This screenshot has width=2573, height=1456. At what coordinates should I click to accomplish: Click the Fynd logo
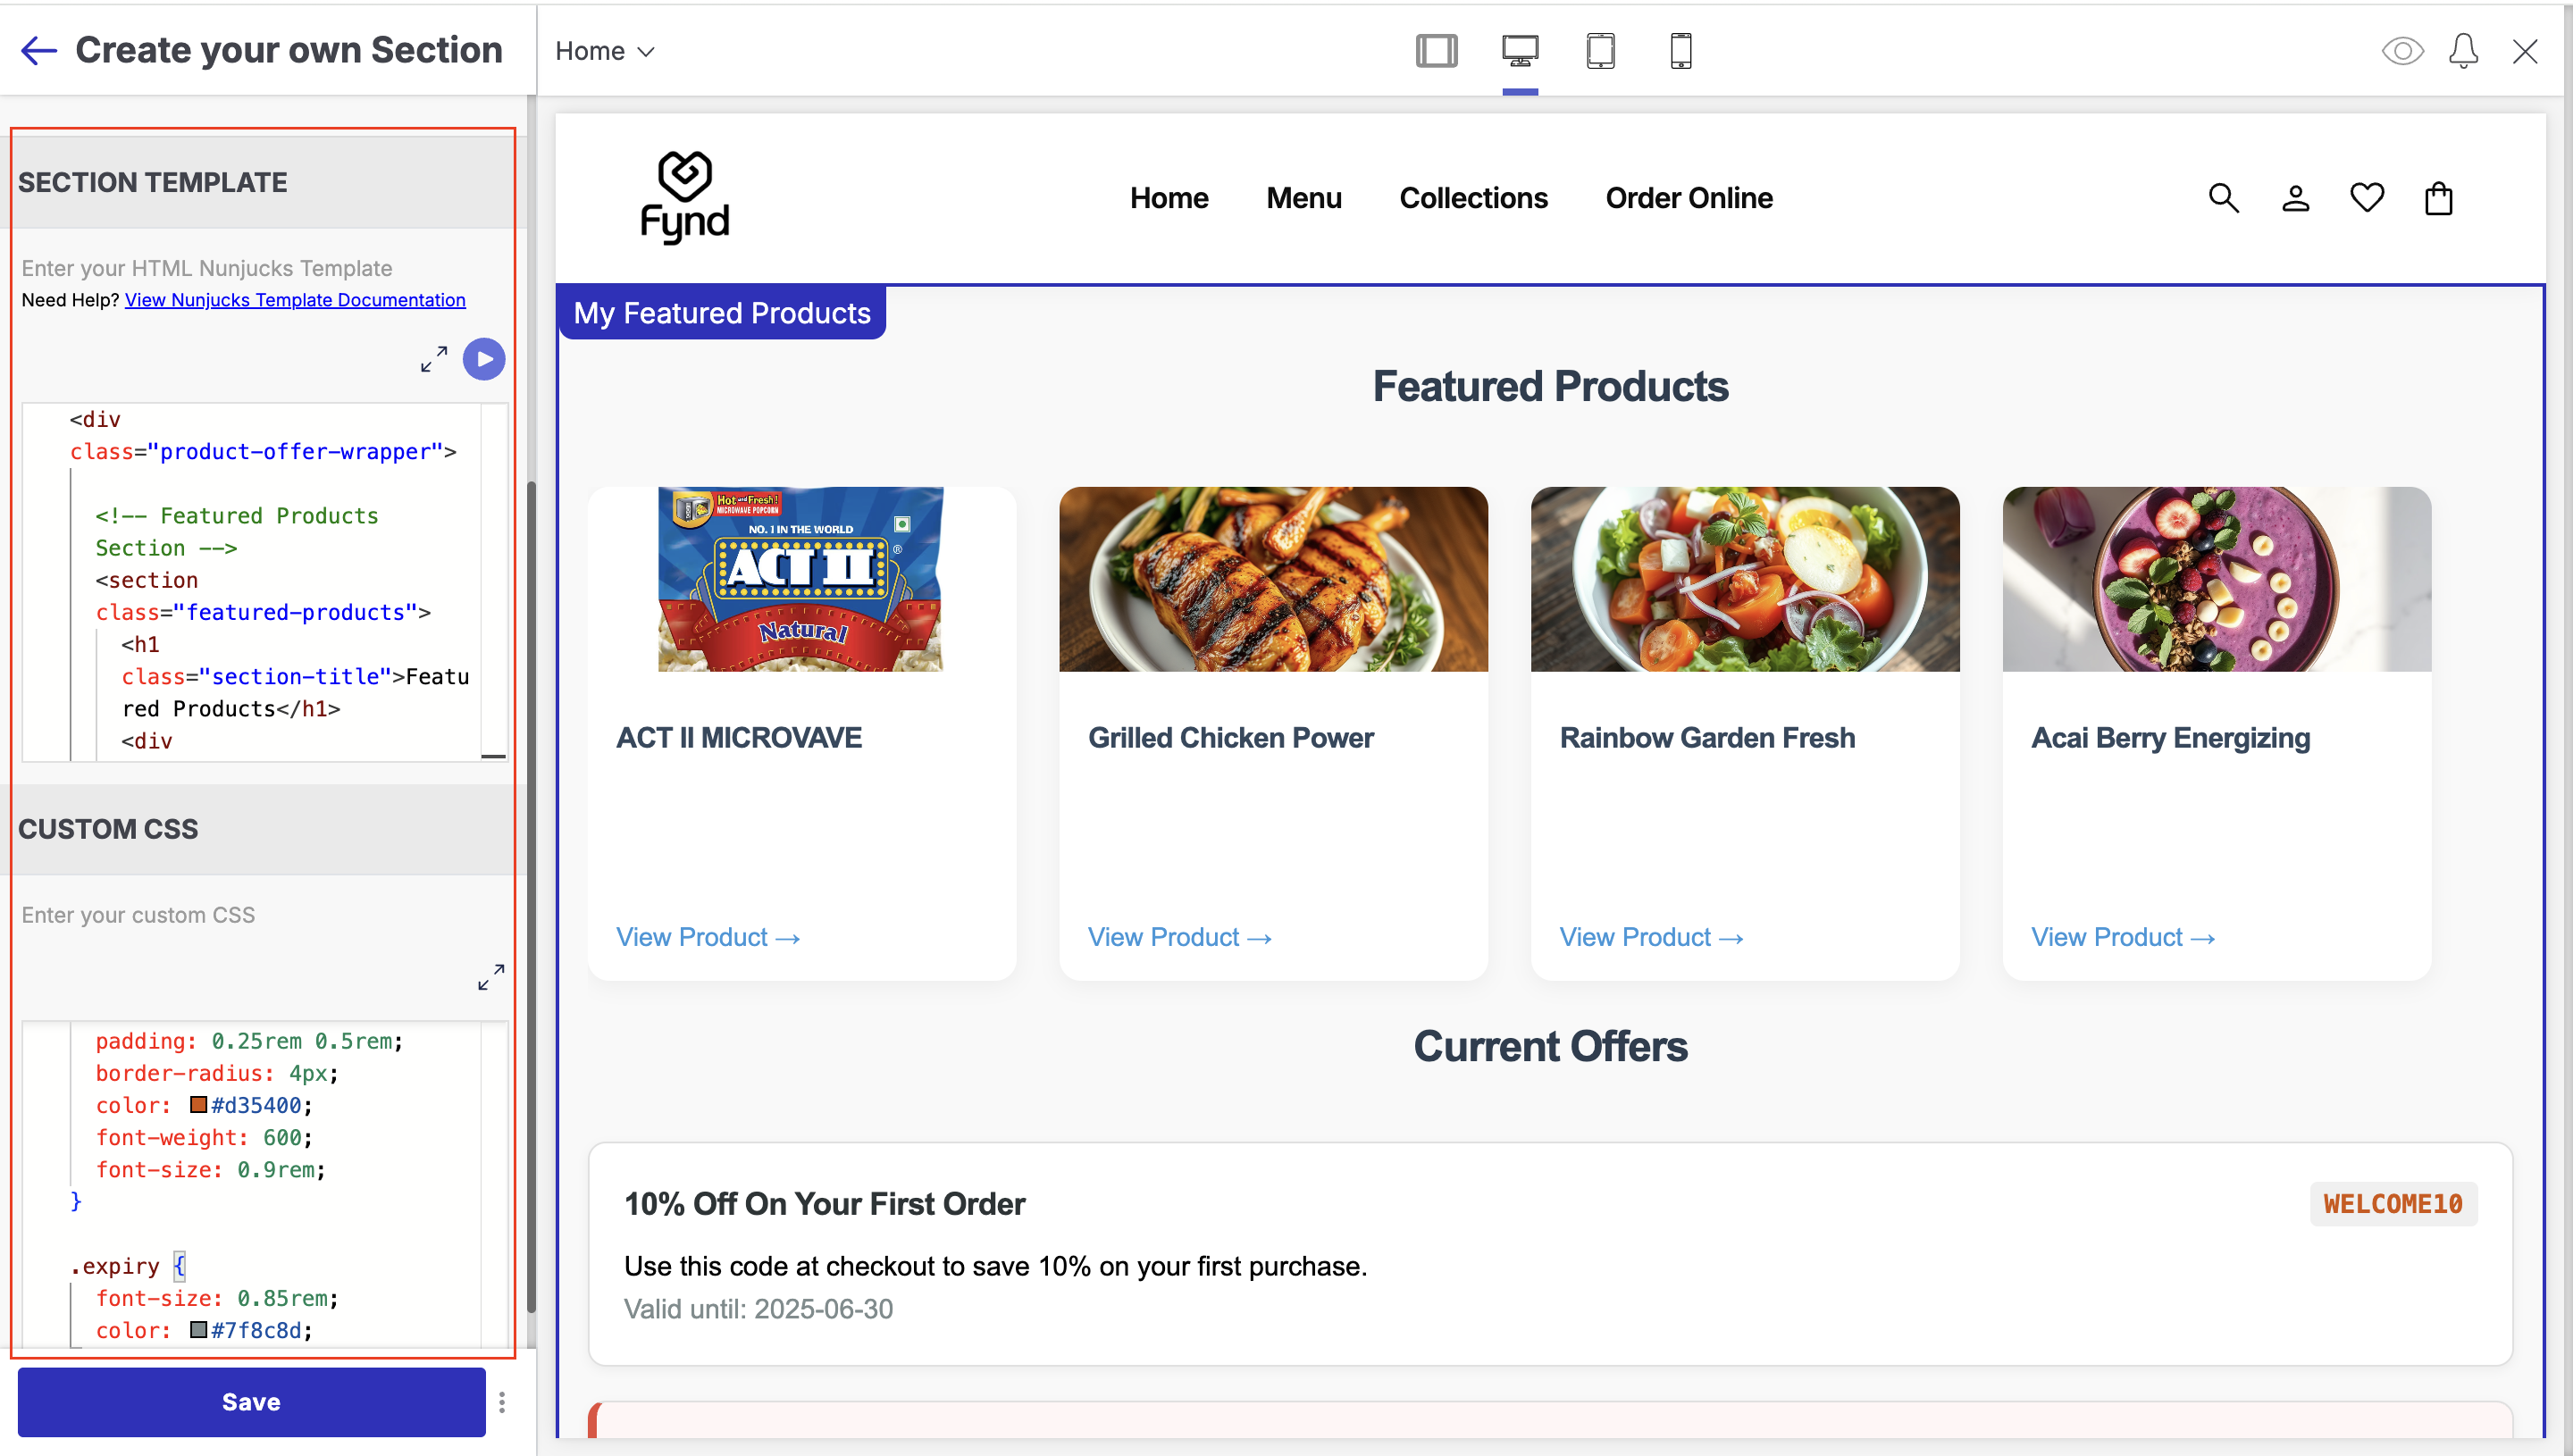click(x=685, y=197)
